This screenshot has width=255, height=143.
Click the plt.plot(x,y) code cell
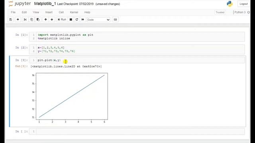click(137, 60)
